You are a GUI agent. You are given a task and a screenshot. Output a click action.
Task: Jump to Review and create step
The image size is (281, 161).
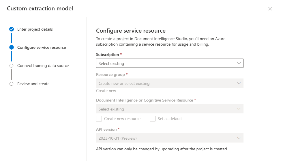pos(33,84)
